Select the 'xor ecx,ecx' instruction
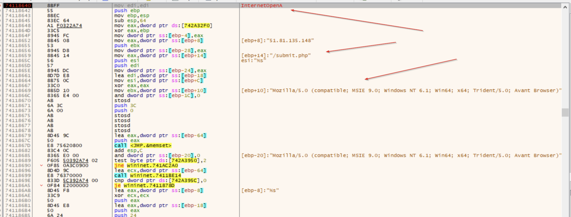Image resolution: width=571 pixels, height=217 pixels. coord(132,195)
